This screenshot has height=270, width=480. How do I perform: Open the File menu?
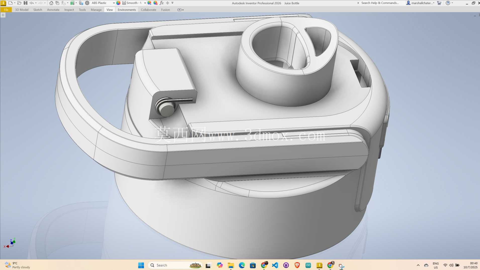(6, 10)
